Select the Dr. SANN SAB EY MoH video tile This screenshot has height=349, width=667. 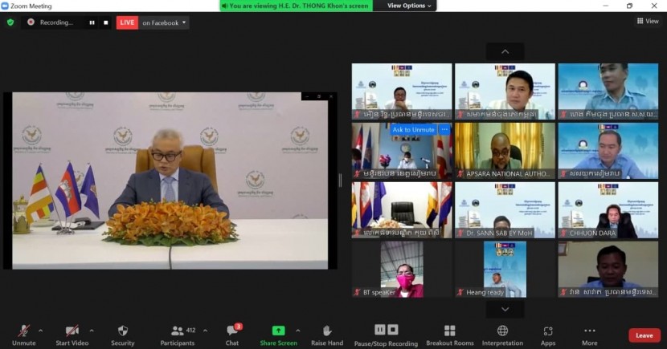click(505, 209)
